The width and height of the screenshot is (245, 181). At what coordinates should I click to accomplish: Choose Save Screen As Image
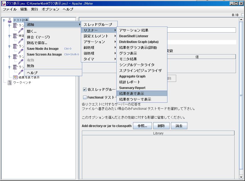53,54
